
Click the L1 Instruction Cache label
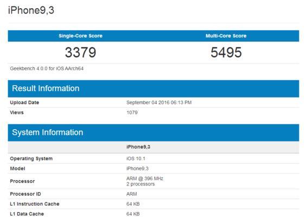35,204
